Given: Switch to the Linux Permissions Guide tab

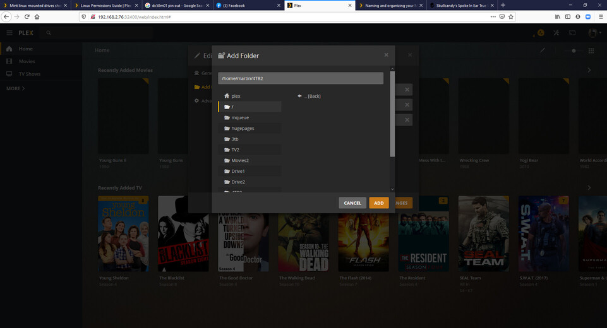Looking at the screenshot, I should [105, 6].
